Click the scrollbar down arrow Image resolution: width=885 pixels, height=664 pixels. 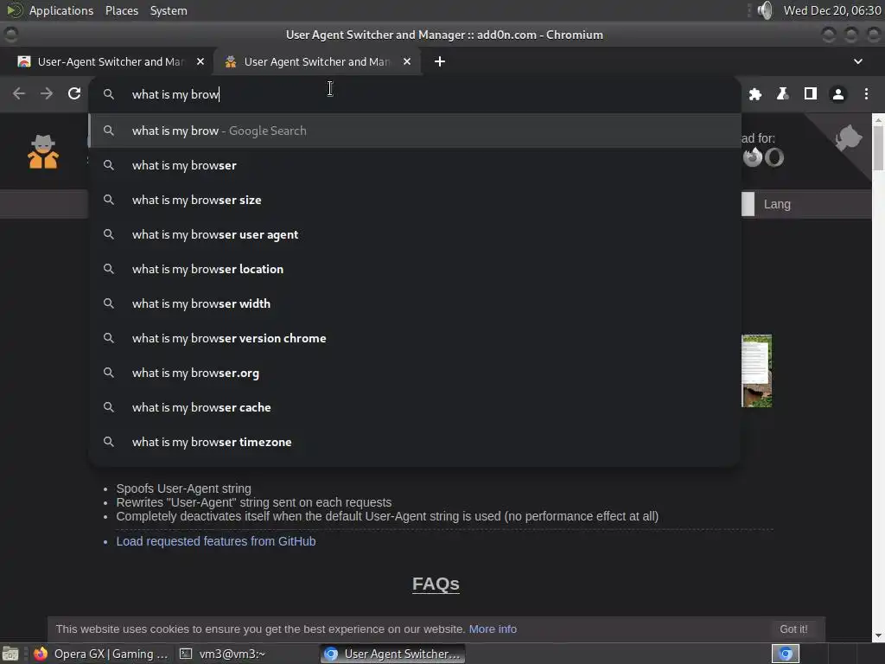pos(878,635)
